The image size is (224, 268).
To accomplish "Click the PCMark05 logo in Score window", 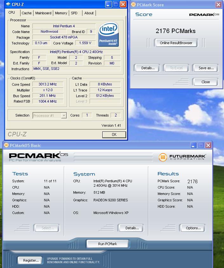I will click(204, 15).
